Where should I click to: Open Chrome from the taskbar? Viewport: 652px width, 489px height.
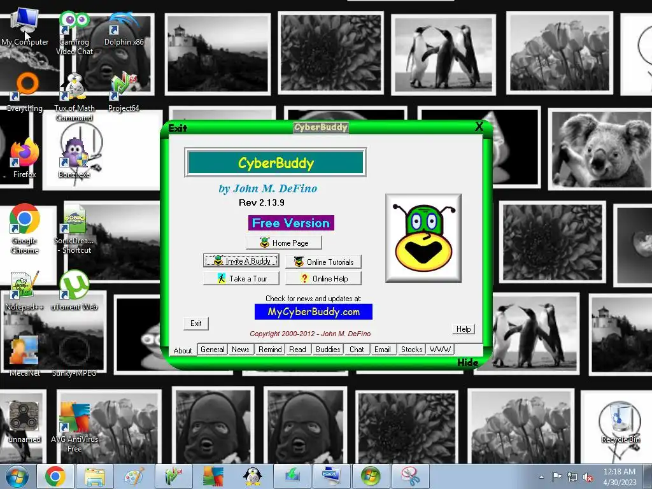(x=55, y=476)
